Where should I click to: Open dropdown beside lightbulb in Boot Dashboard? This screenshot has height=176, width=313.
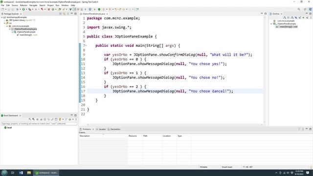63,119
